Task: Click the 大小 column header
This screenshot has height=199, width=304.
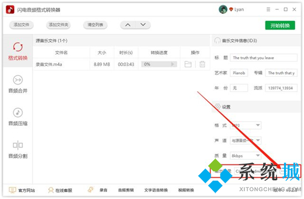Action: coord(102,53)
